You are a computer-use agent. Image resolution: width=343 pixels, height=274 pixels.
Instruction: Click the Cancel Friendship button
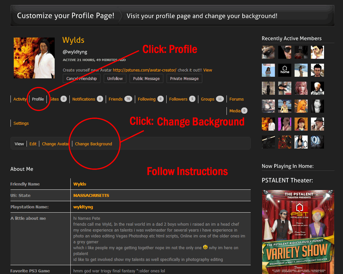[x=81, y=79]
